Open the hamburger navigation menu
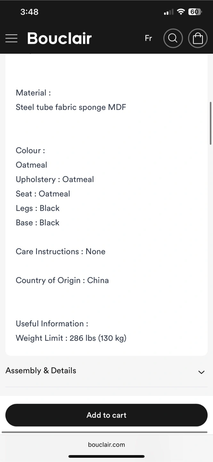 (x=12, y=38)
